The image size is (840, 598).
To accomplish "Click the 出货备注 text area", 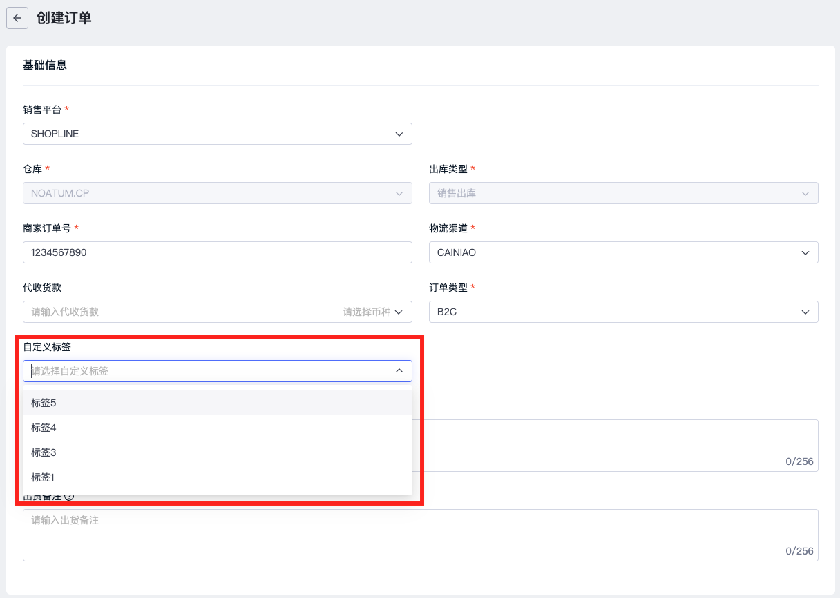I will point(421,535).
